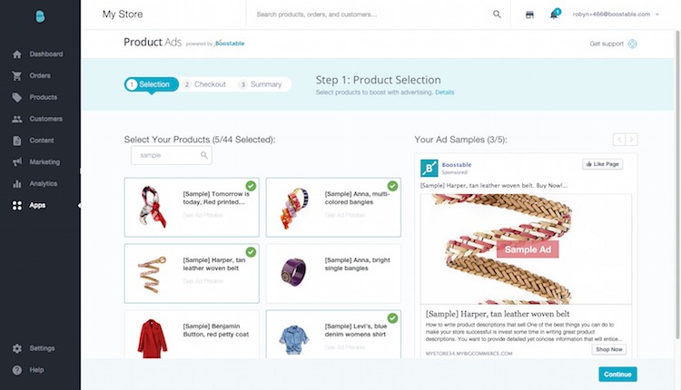Deselect the Tomorrow is today red scarf product
Image resolution: width=681 pixels, height=390 pixels.
coord(251,186)
